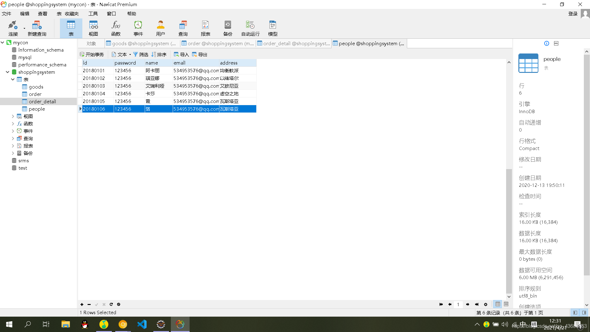This screenshot has height=332, width=590.
Task: Switch to form view at bottom right
Action: (x=506, y=304)
